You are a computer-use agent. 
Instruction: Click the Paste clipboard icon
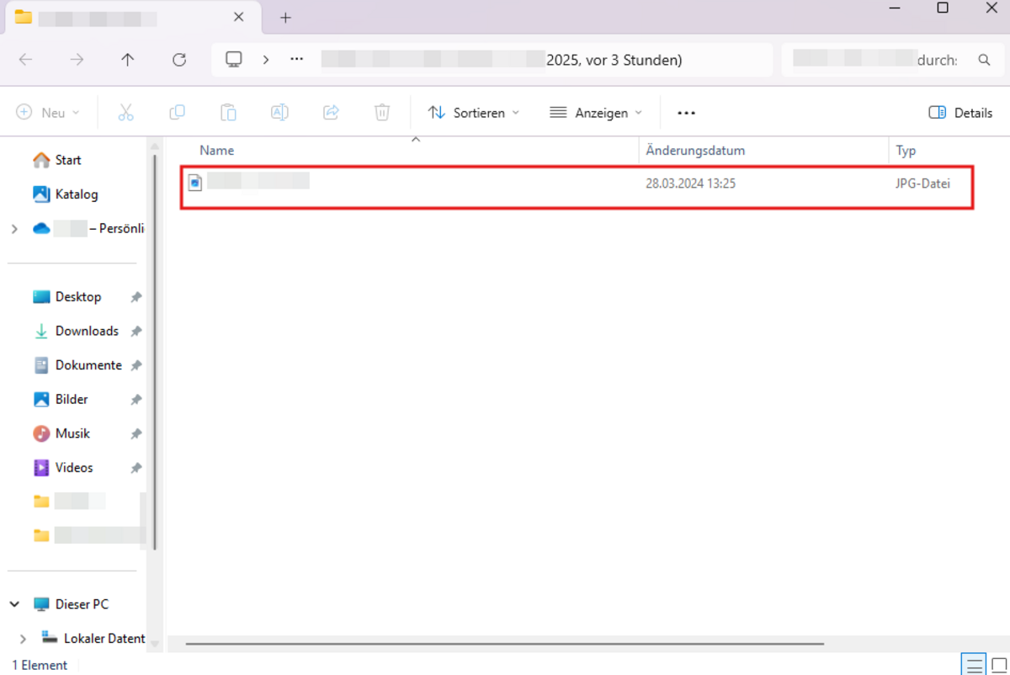228,113
